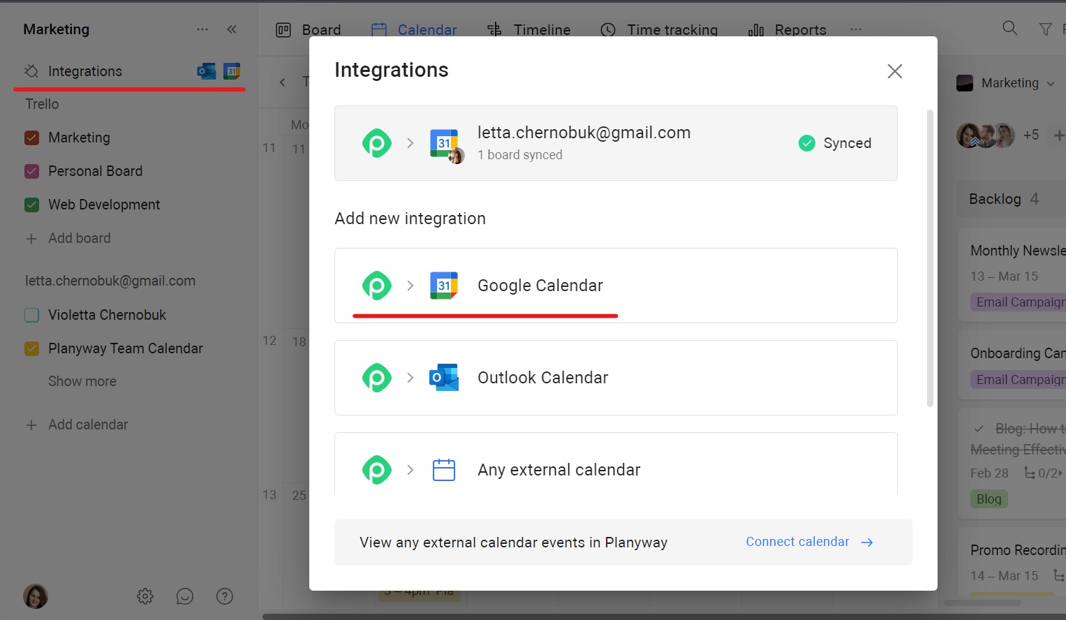Collapse the sidebar with double chevron icon
The image size is (1066, 620).
point(232,29)
